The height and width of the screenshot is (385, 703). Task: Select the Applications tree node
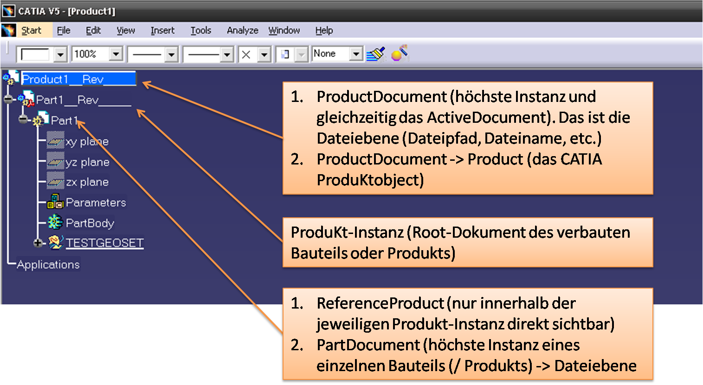pos(48,265)
